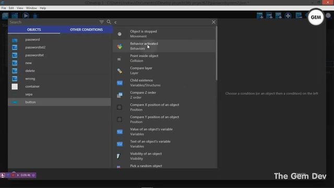Click the passwordtxt2 text object icon
This screenshot has width=334, height=188.
[x=15, y=48]
